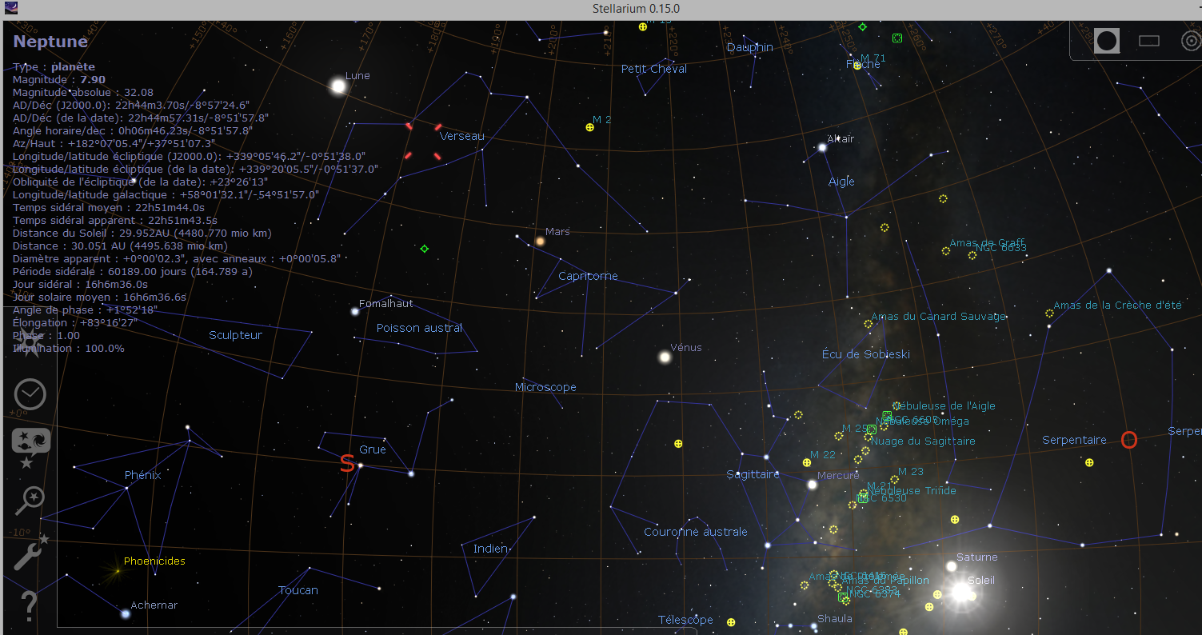Open the date and time window (clock icon)
This screenshot has height=635, width=1202.
coord(30,394)
